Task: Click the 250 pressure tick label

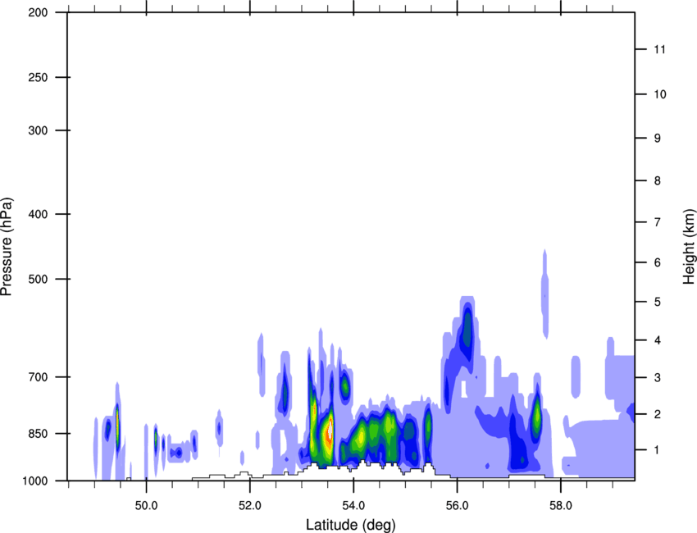Action: coord(38,77)
